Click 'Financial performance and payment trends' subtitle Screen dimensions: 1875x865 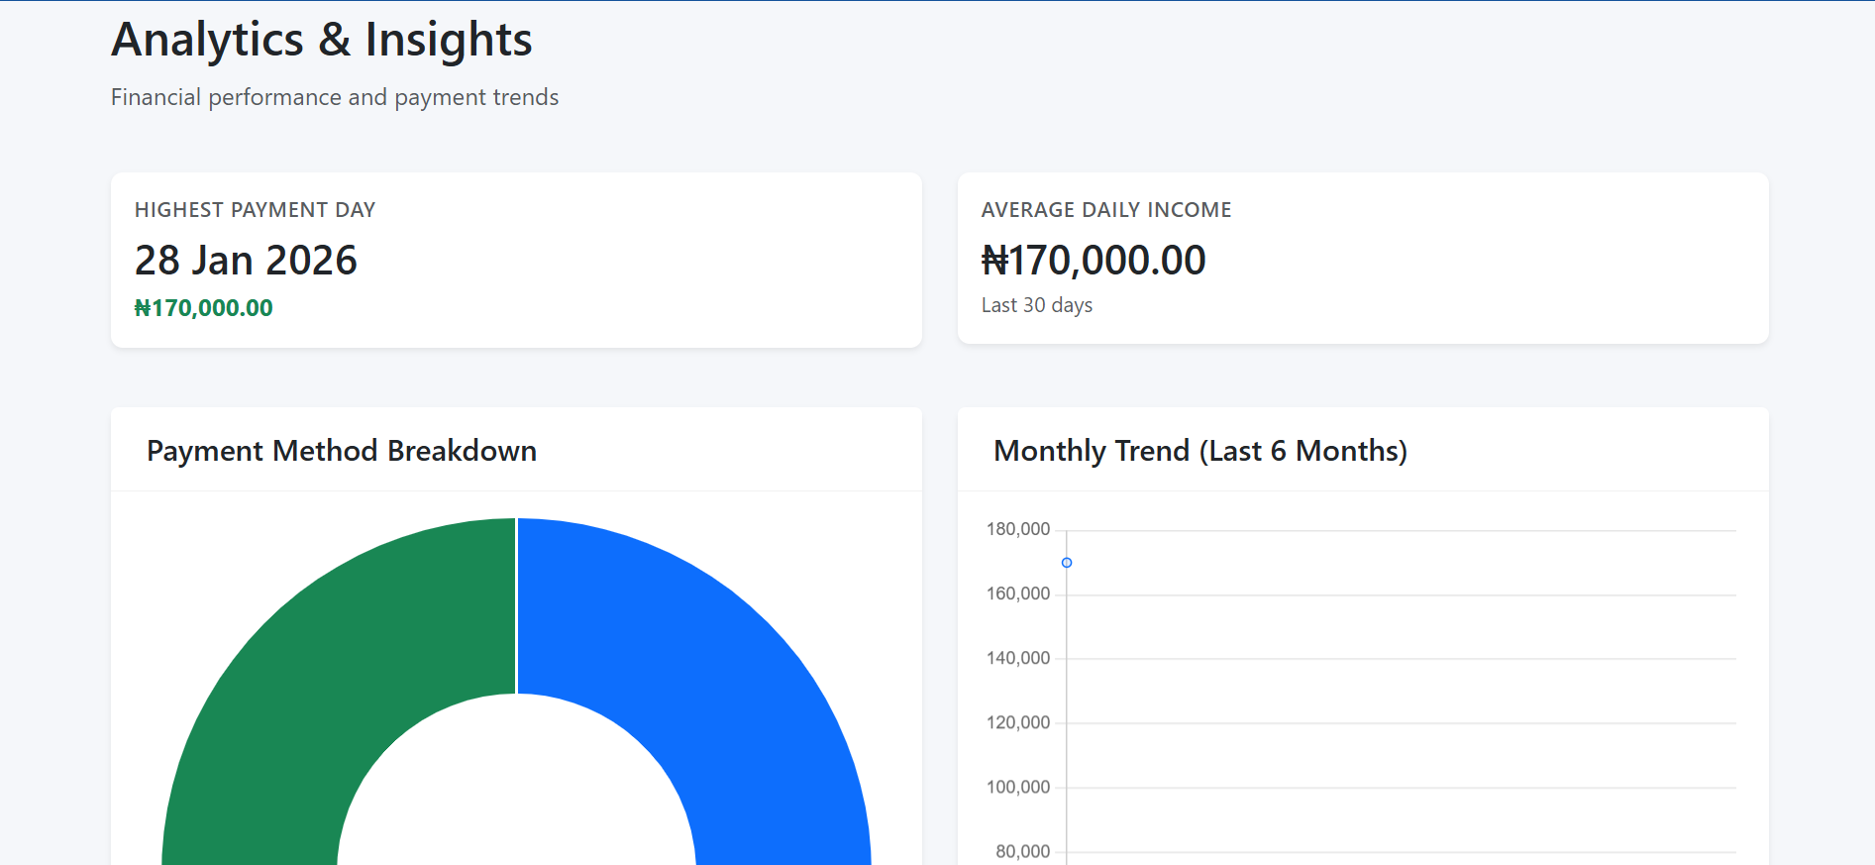point(335,97)
